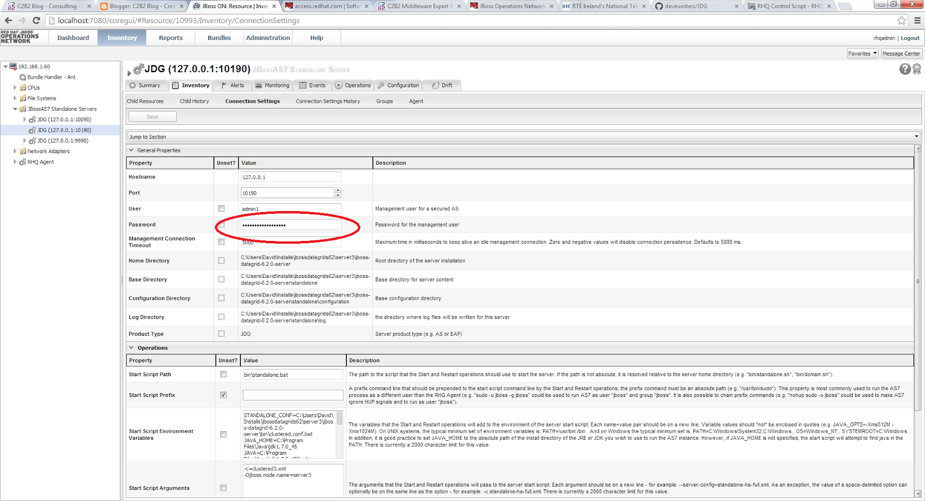Tick Unset for Management Connection Timeout
The image size is (925, 501).
[221, 242]
